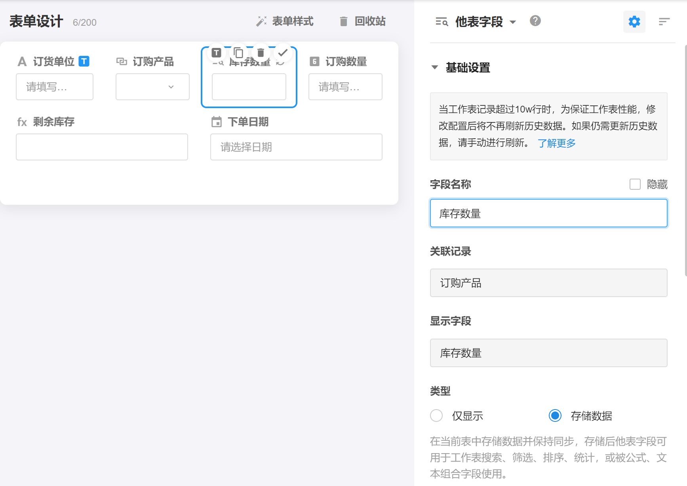Open the 了解更多 link
687x486 pixels.
(556, 143)
